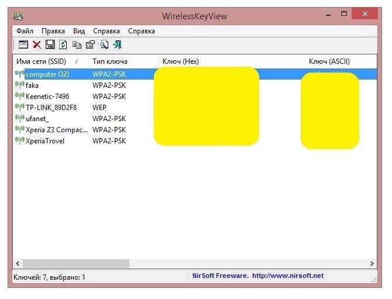Click the WirelessKeyView app icon in title bar
The width and height of the screenshot is (392, 299).
[x=18, y=16]
